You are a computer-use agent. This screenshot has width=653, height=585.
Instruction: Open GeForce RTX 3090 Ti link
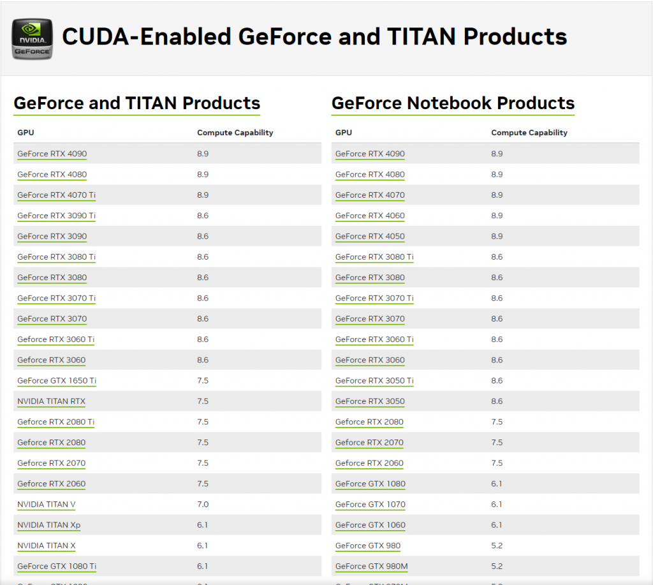click(57, 216)
